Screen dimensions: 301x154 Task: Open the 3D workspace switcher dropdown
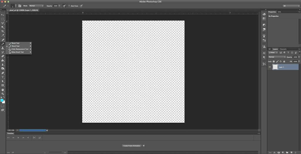click(291, 6)
